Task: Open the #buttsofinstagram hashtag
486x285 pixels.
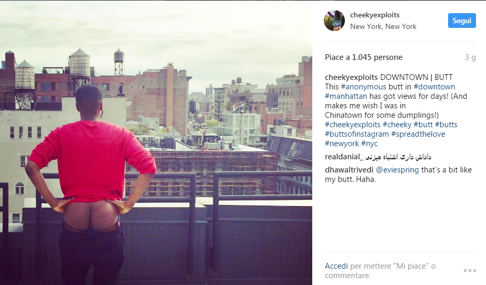Action: [x=356, y=134]
